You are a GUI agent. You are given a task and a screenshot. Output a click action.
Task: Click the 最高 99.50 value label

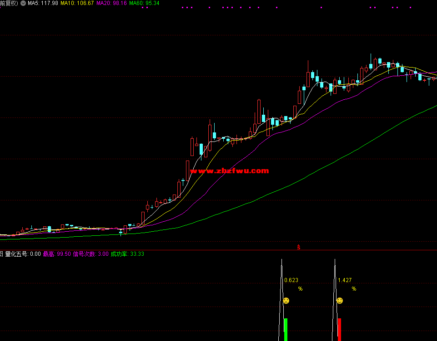[57, 254]
